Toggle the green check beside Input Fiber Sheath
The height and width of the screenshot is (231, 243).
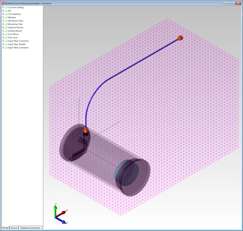7,44
